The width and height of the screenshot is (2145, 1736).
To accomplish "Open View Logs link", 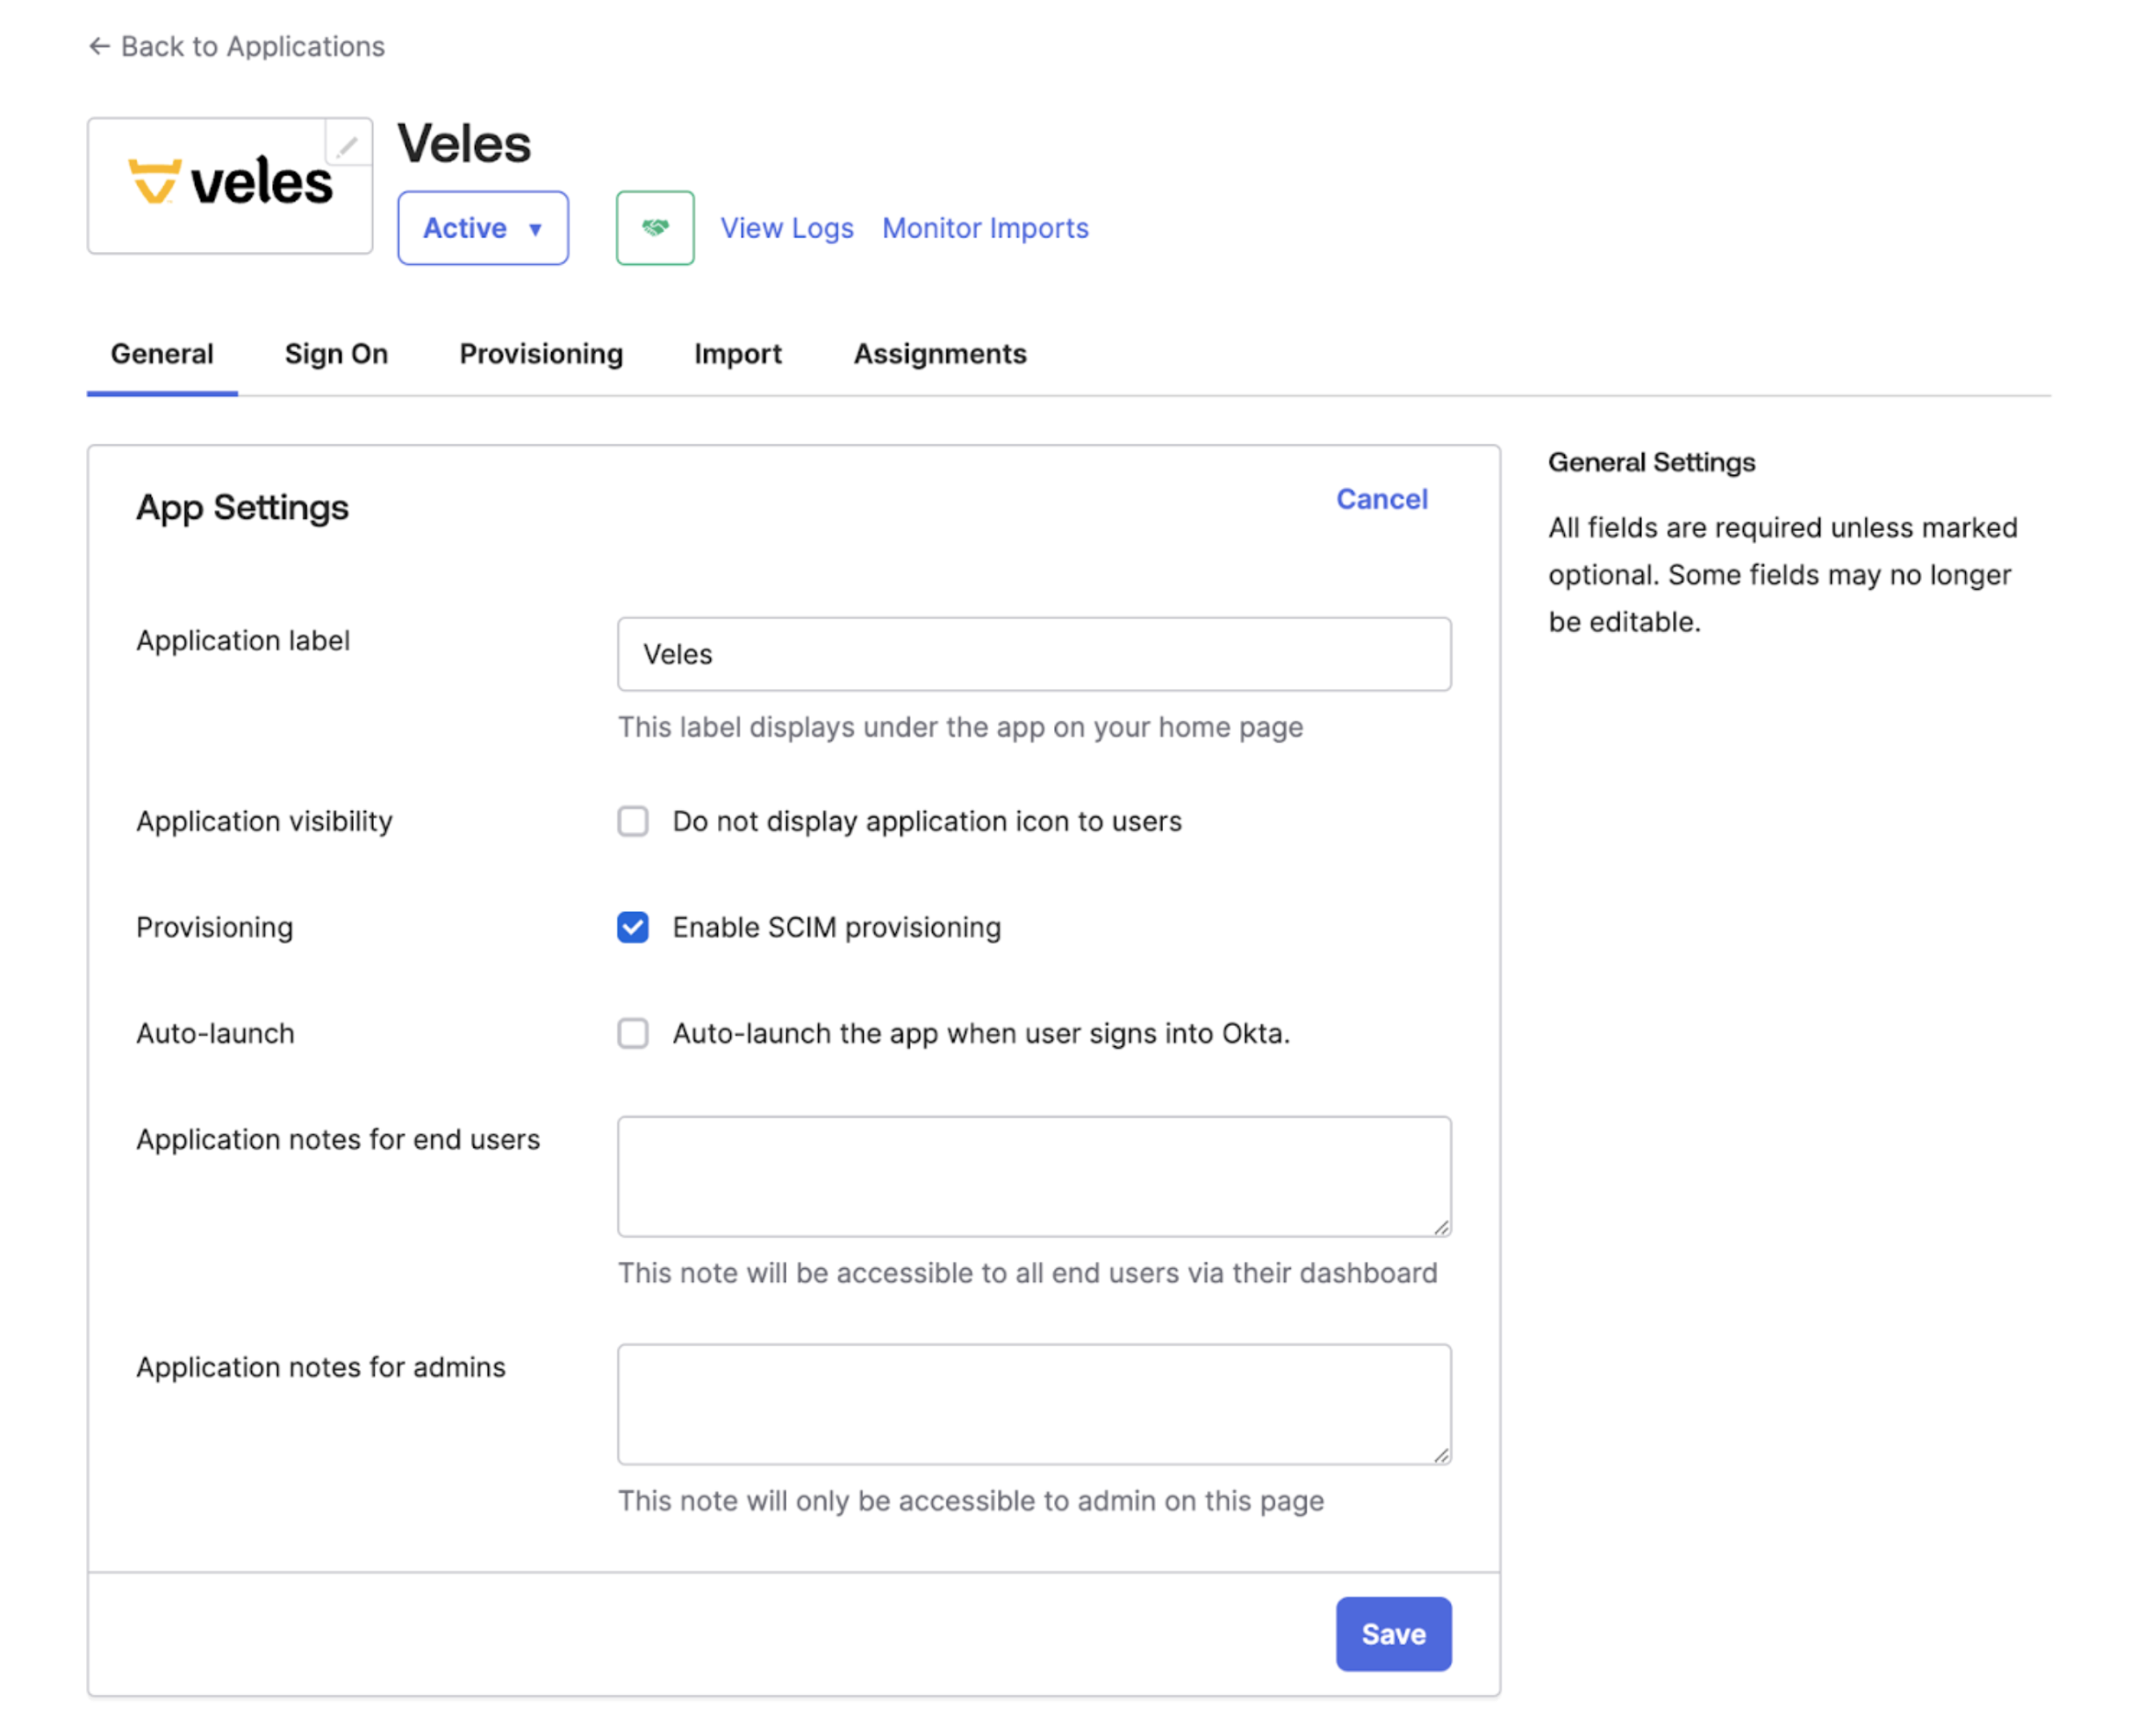I will [787, 228].
